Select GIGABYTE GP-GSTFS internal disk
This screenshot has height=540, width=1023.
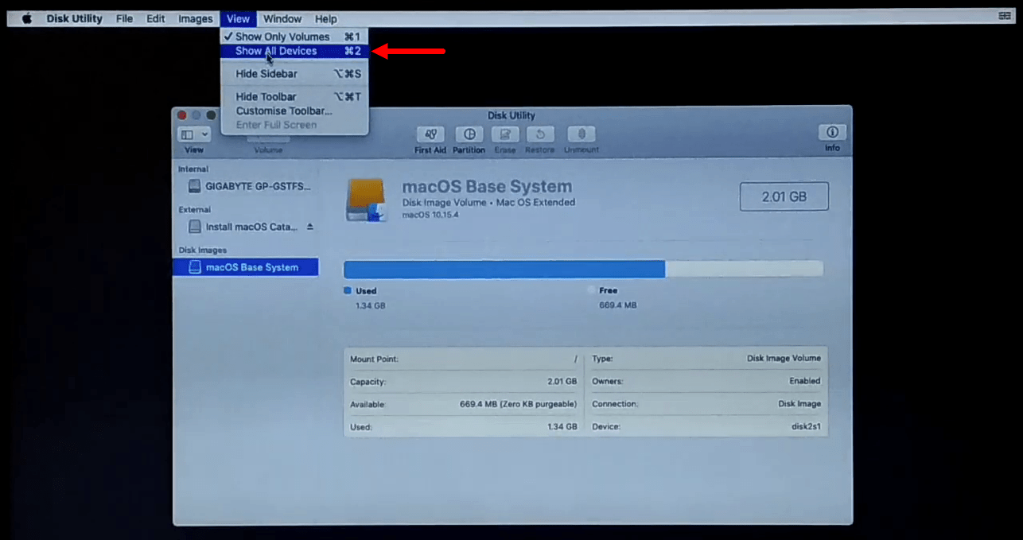tap(245, 186)
